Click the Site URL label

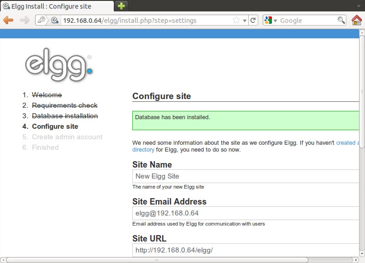pyautogui.click(x=150, y=238)
